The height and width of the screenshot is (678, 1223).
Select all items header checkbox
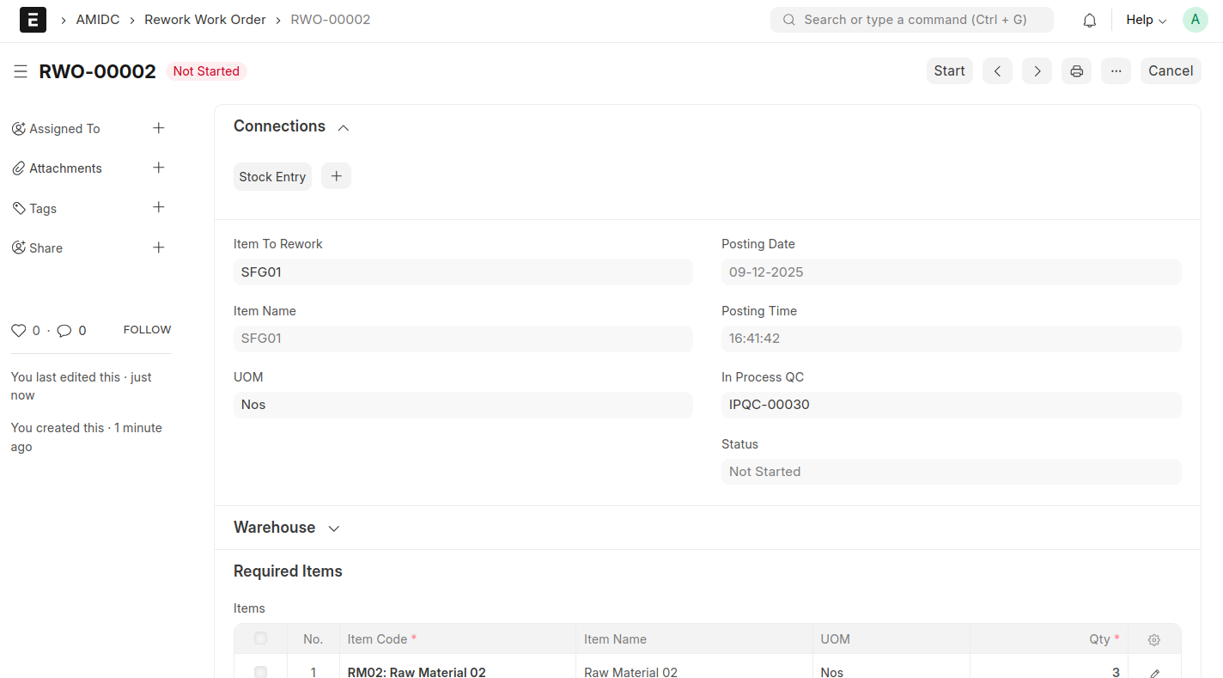(260, 638)
